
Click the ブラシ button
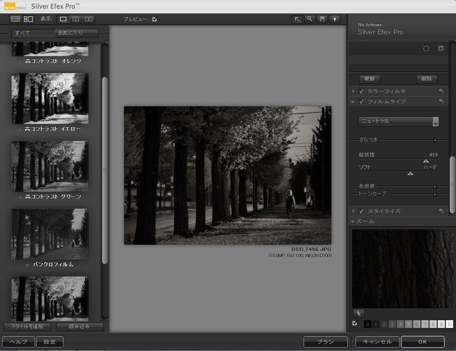326,342
